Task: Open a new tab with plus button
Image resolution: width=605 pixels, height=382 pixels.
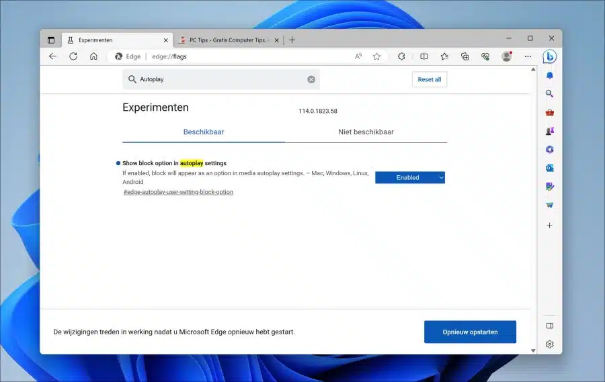Action: (x=292, y=40)
